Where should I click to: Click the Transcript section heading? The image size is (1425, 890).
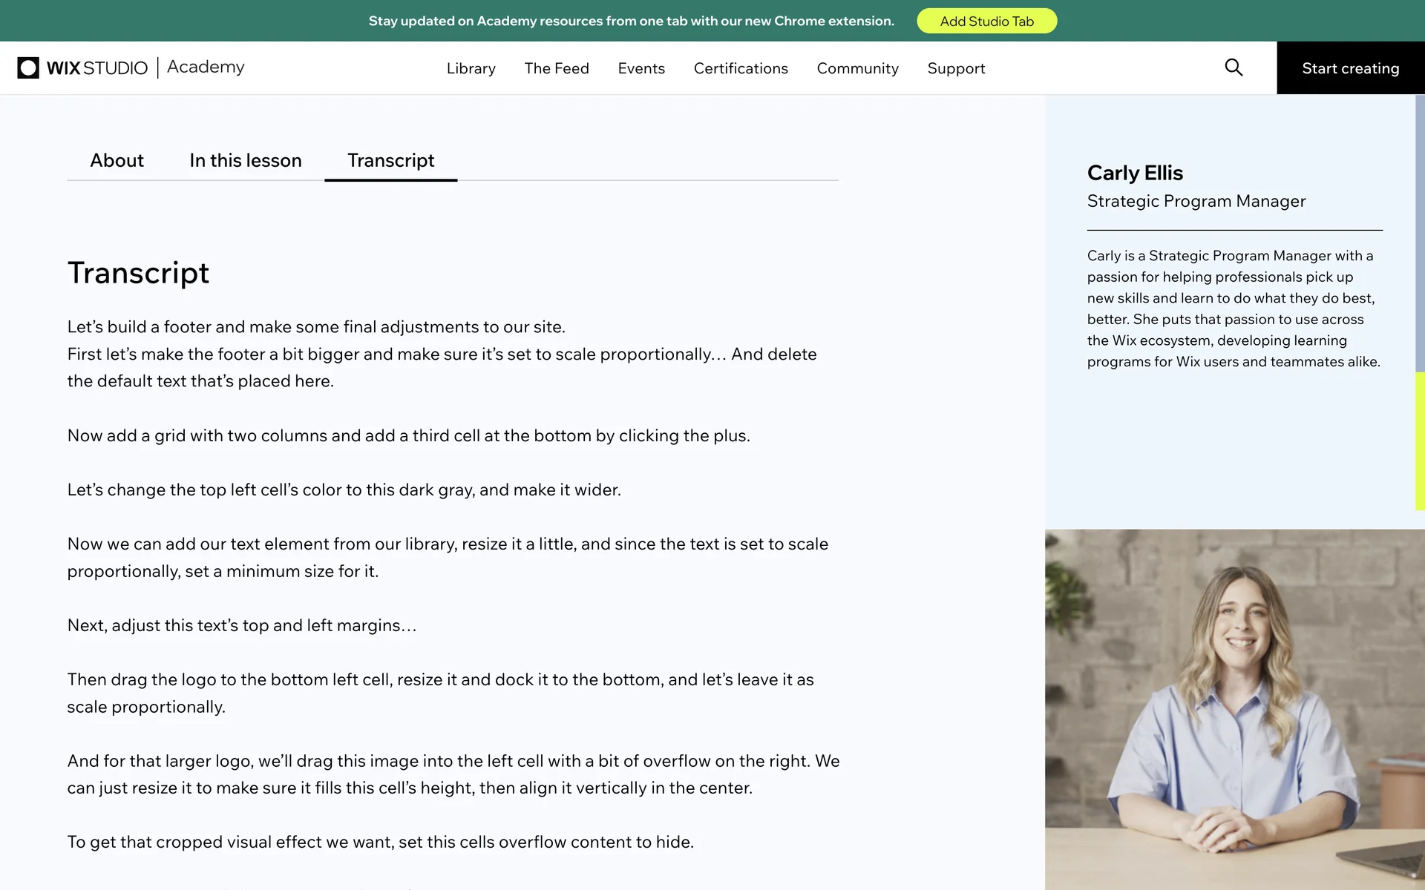pyautogui.click(x=138, y=273)
